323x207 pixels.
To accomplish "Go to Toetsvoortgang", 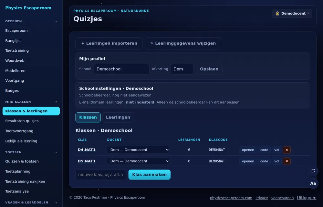I will (x=31, y=131).
